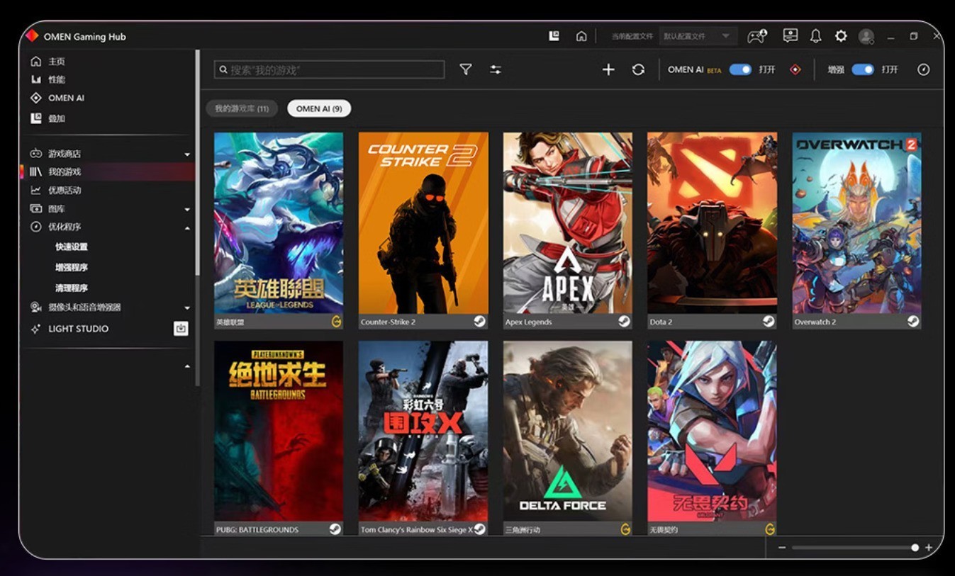Open 增强程序 under 优化程序

coord(72,267)
